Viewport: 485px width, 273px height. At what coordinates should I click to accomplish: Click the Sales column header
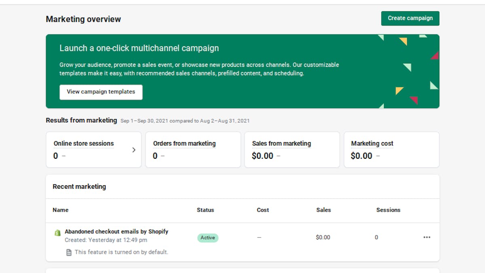(x=323, y=210)
